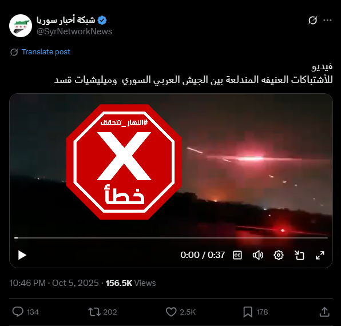Image resolution: width=341 pixels, height=326 pixels.
Task: Open the reply comments icon
Action: coord(18,312)
